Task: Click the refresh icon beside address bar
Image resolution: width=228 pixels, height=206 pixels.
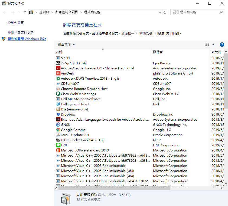Action: [165, 12]
